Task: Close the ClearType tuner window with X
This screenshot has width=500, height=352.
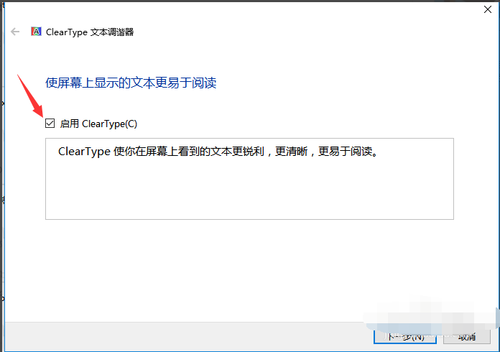Action: (x=488, y=10)
